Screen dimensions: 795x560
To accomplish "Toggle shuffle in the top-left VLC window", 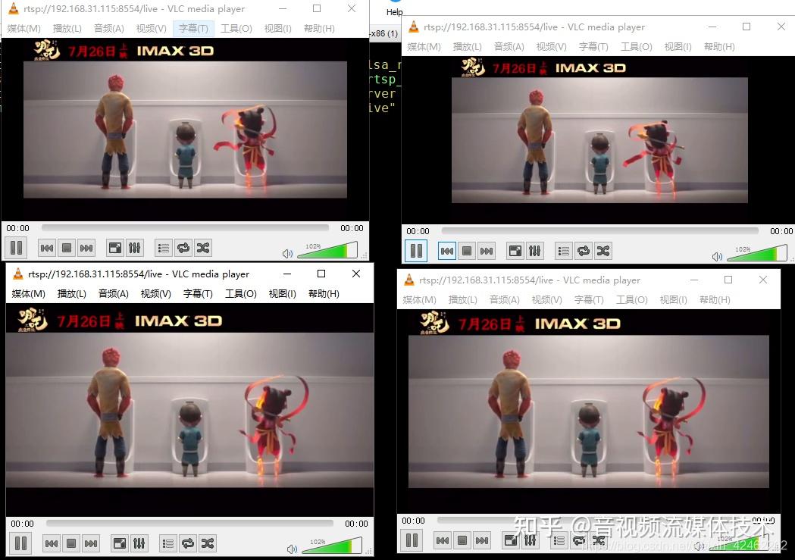I will point(203,248).
